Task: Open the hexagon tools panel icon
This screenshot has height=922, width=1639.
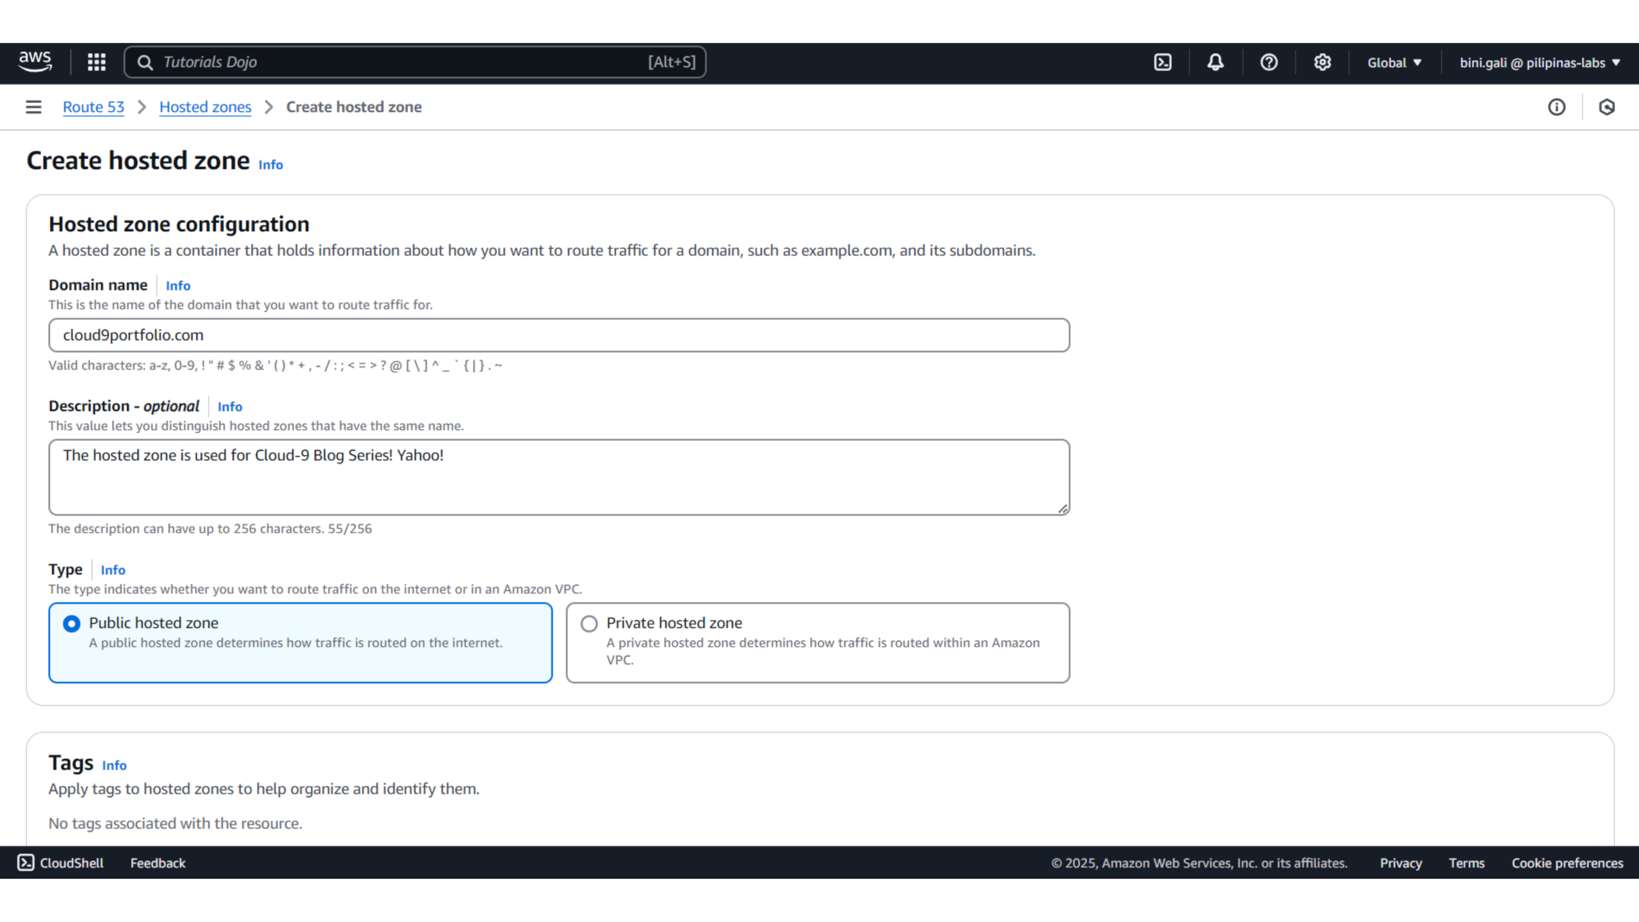Action: coord(1606,107)
